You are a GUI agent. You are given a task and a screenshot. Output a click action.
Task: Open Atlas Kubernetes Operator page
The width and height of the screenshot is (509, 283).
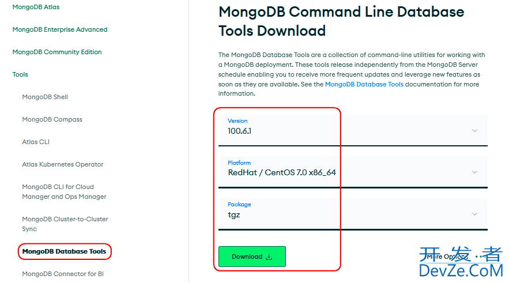point(63,164)
